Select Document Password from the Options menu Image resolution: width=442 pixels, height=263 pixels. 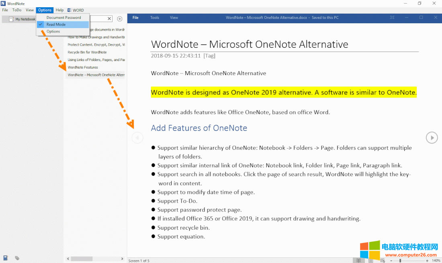[x=63, y=18]
